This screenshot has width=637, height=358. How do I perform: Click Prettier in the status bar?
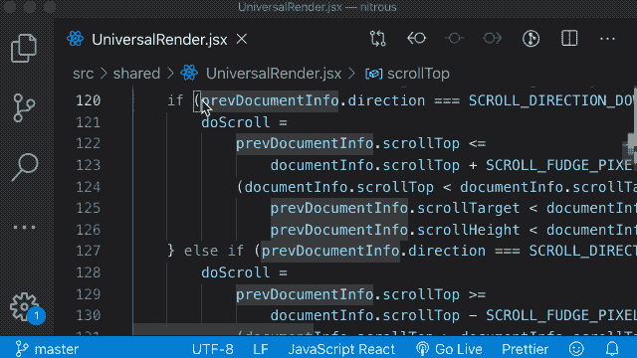point(525,349)
